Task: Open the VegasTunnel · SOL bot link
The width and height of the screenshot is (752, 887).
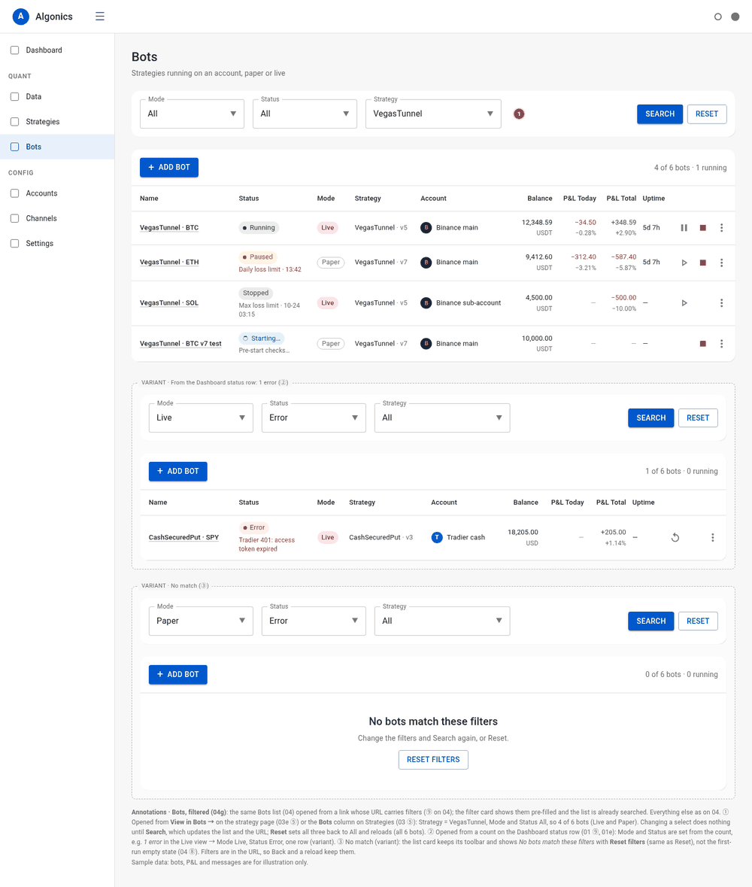Action: [x=169, y=303]
